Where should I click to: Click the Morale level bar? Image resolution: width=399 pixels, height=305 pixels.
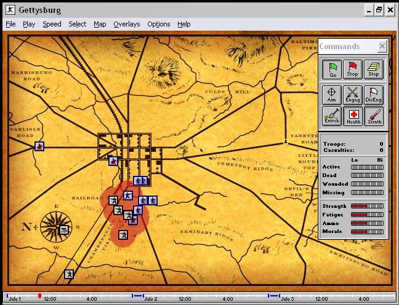(x=367, y=232)
